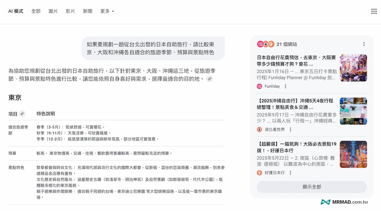Click the 景點特色 row label

[16, 168]
